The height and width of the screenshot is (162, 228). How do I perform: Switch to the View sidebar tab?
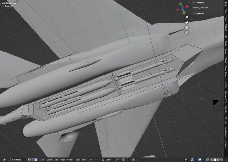(x=226, y=18)
